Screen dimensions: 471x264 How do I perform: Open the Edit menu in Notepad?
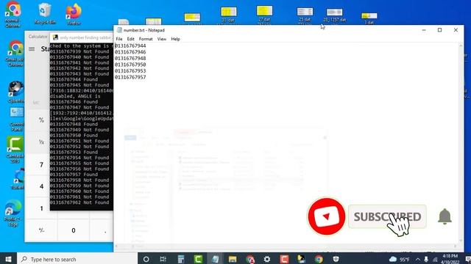click(x=130, y=39)
